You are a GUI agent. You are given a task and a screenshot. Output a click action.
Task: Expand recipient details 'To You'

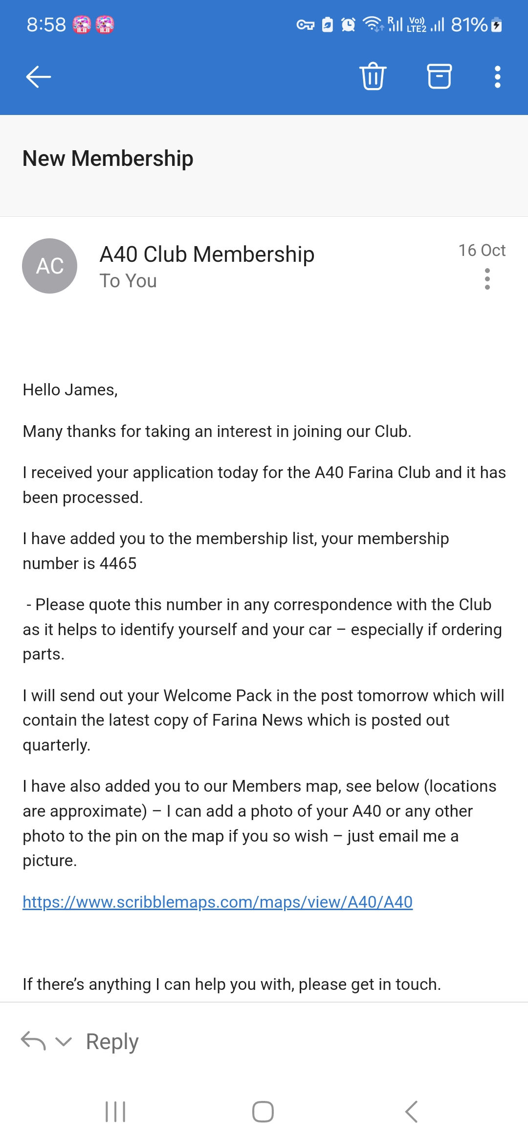coord(128,281)
